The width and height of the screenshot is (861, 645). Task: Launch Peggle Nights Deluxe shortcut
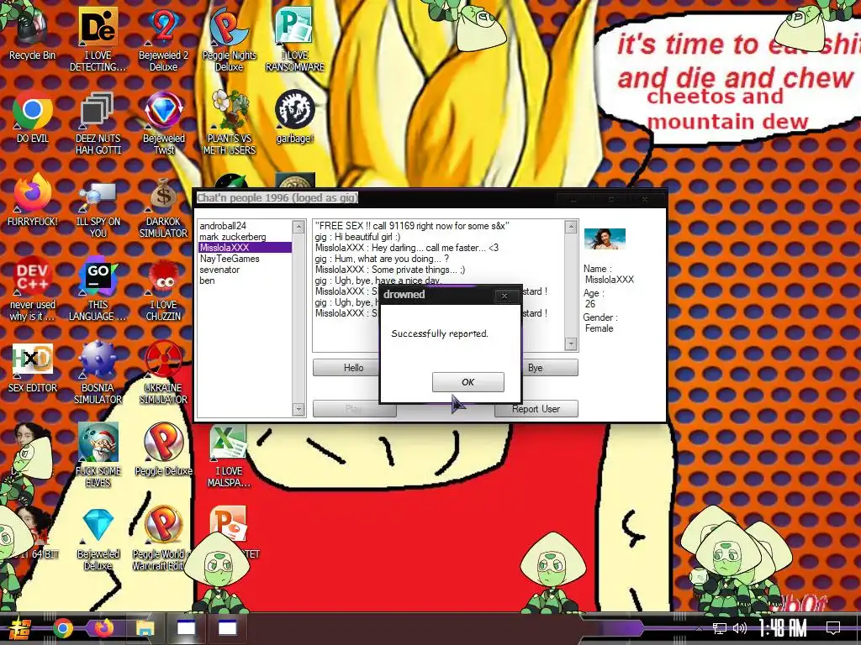(229, 39)
